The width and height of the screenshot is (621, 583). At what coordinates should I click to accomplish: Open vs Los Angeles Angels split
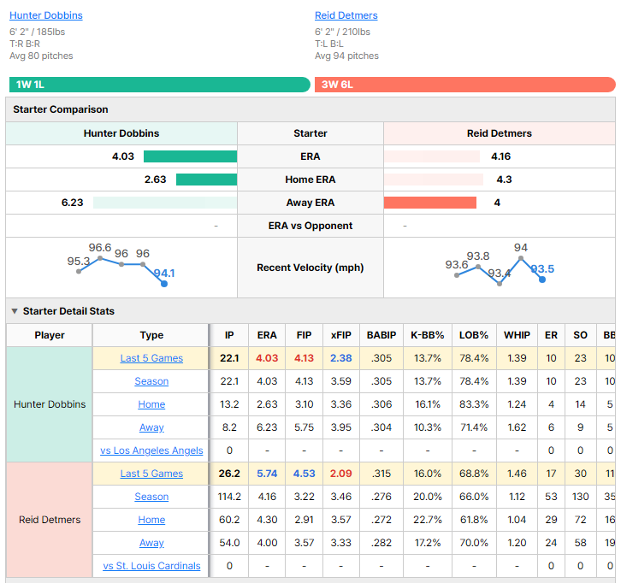point(151,450)
